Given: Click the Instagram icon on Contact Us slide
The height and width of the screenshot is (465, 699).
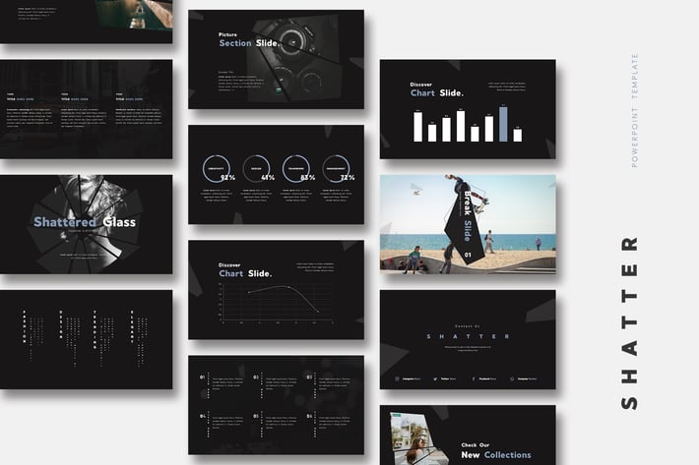Looking at the screenshot, I should [397, 379].
